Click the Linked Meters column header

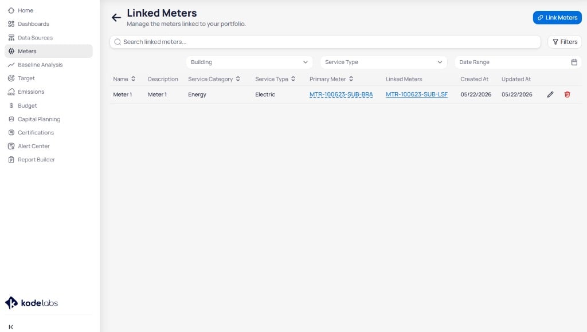[x=404, y=79]
